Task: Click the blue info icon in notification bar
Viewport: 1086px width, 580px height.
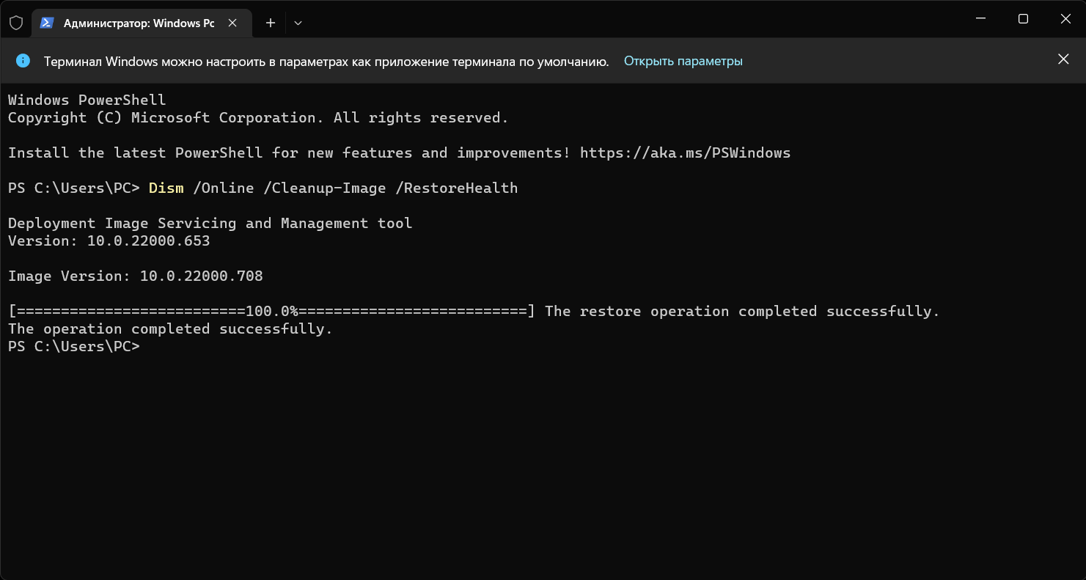Action: 23,61
